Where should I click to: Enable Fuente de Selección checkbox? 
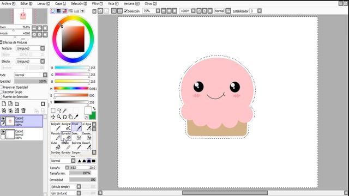point(1,97)
